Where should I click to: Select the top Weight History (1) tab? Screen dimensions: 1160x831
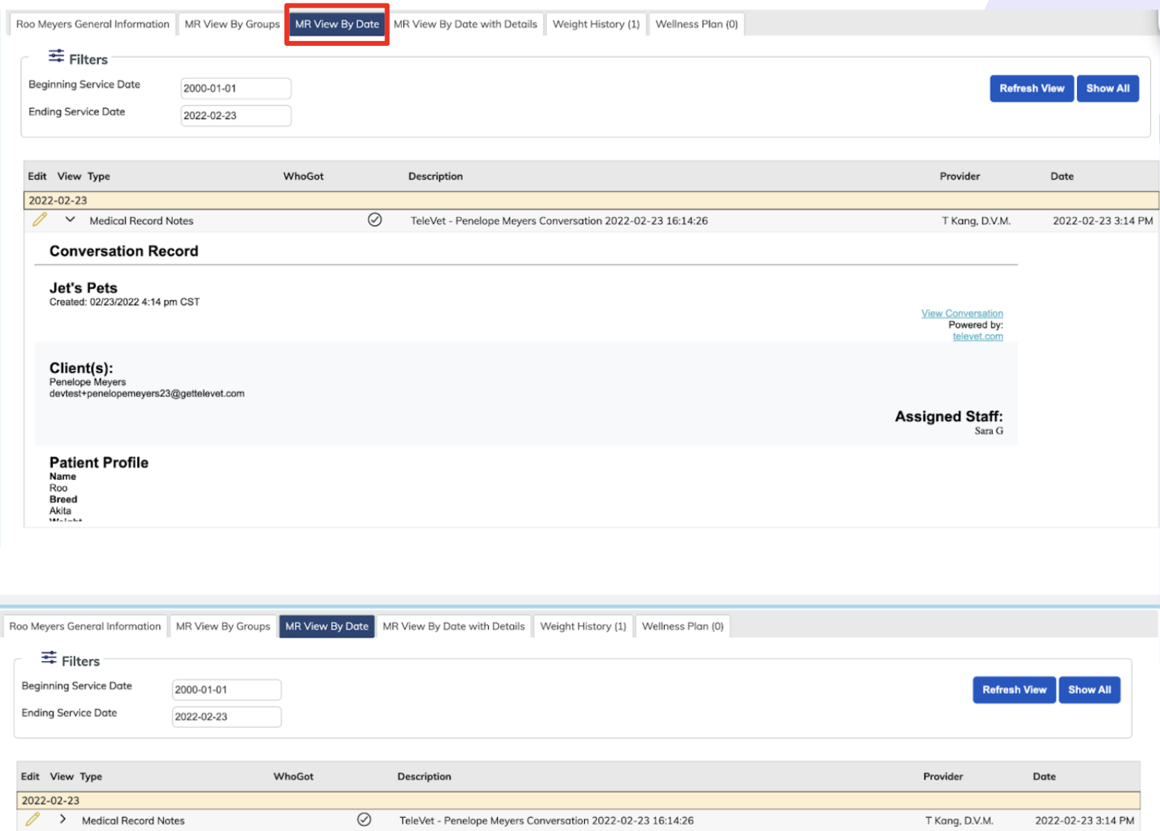pyautogui.click(x=596, y=24)
